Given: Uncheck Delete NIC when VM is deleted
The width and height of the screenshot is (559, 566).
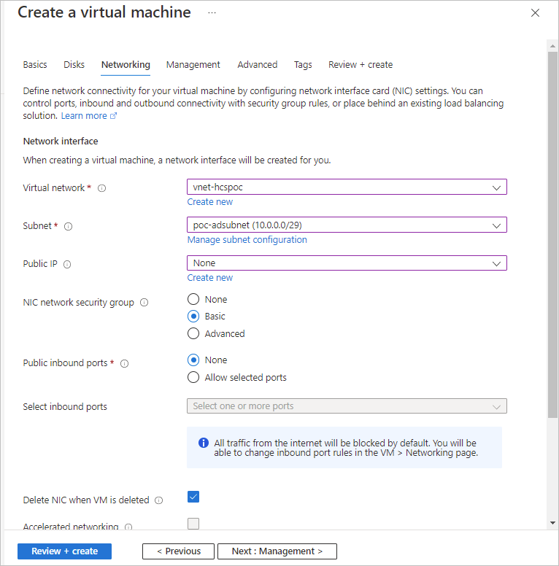Looking at the screenshot, I should (x=193, y=497).
